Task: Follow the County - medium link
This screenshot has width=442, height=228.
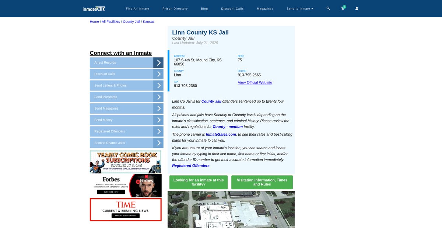Action: pyautogui.click(x=228, y=127)
